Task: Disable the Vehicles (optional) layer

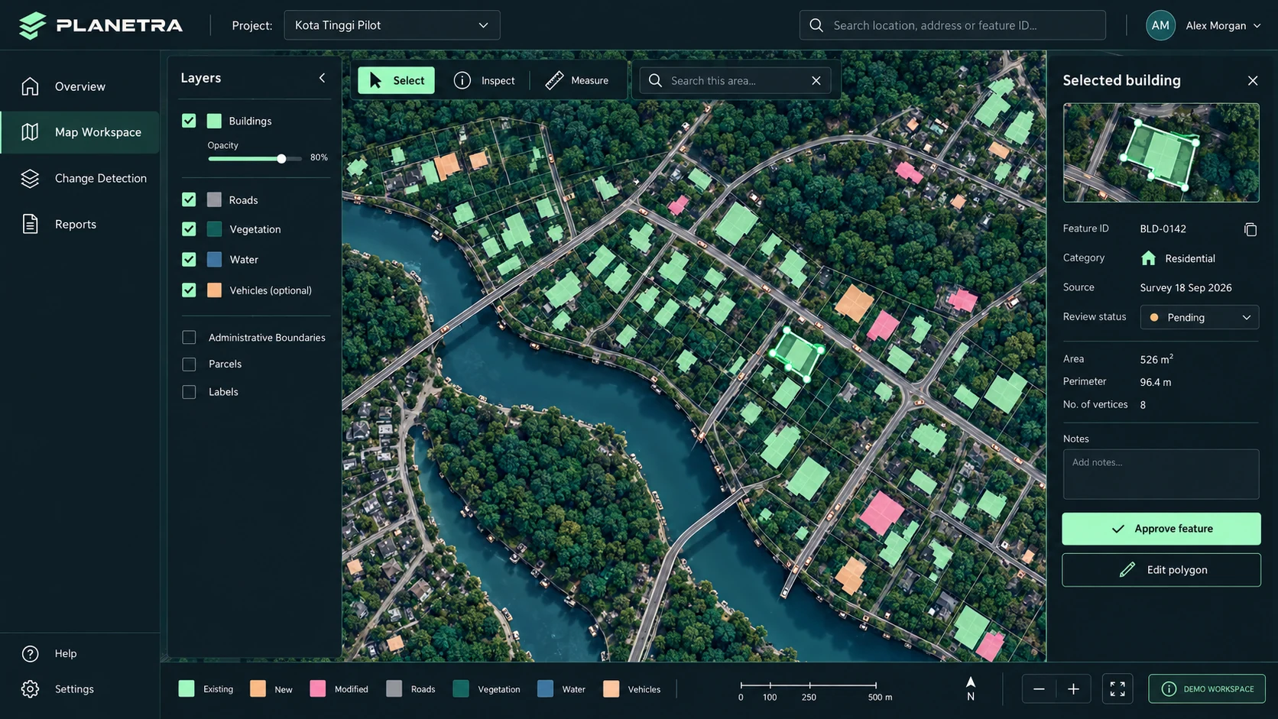Action: point(189,290)
